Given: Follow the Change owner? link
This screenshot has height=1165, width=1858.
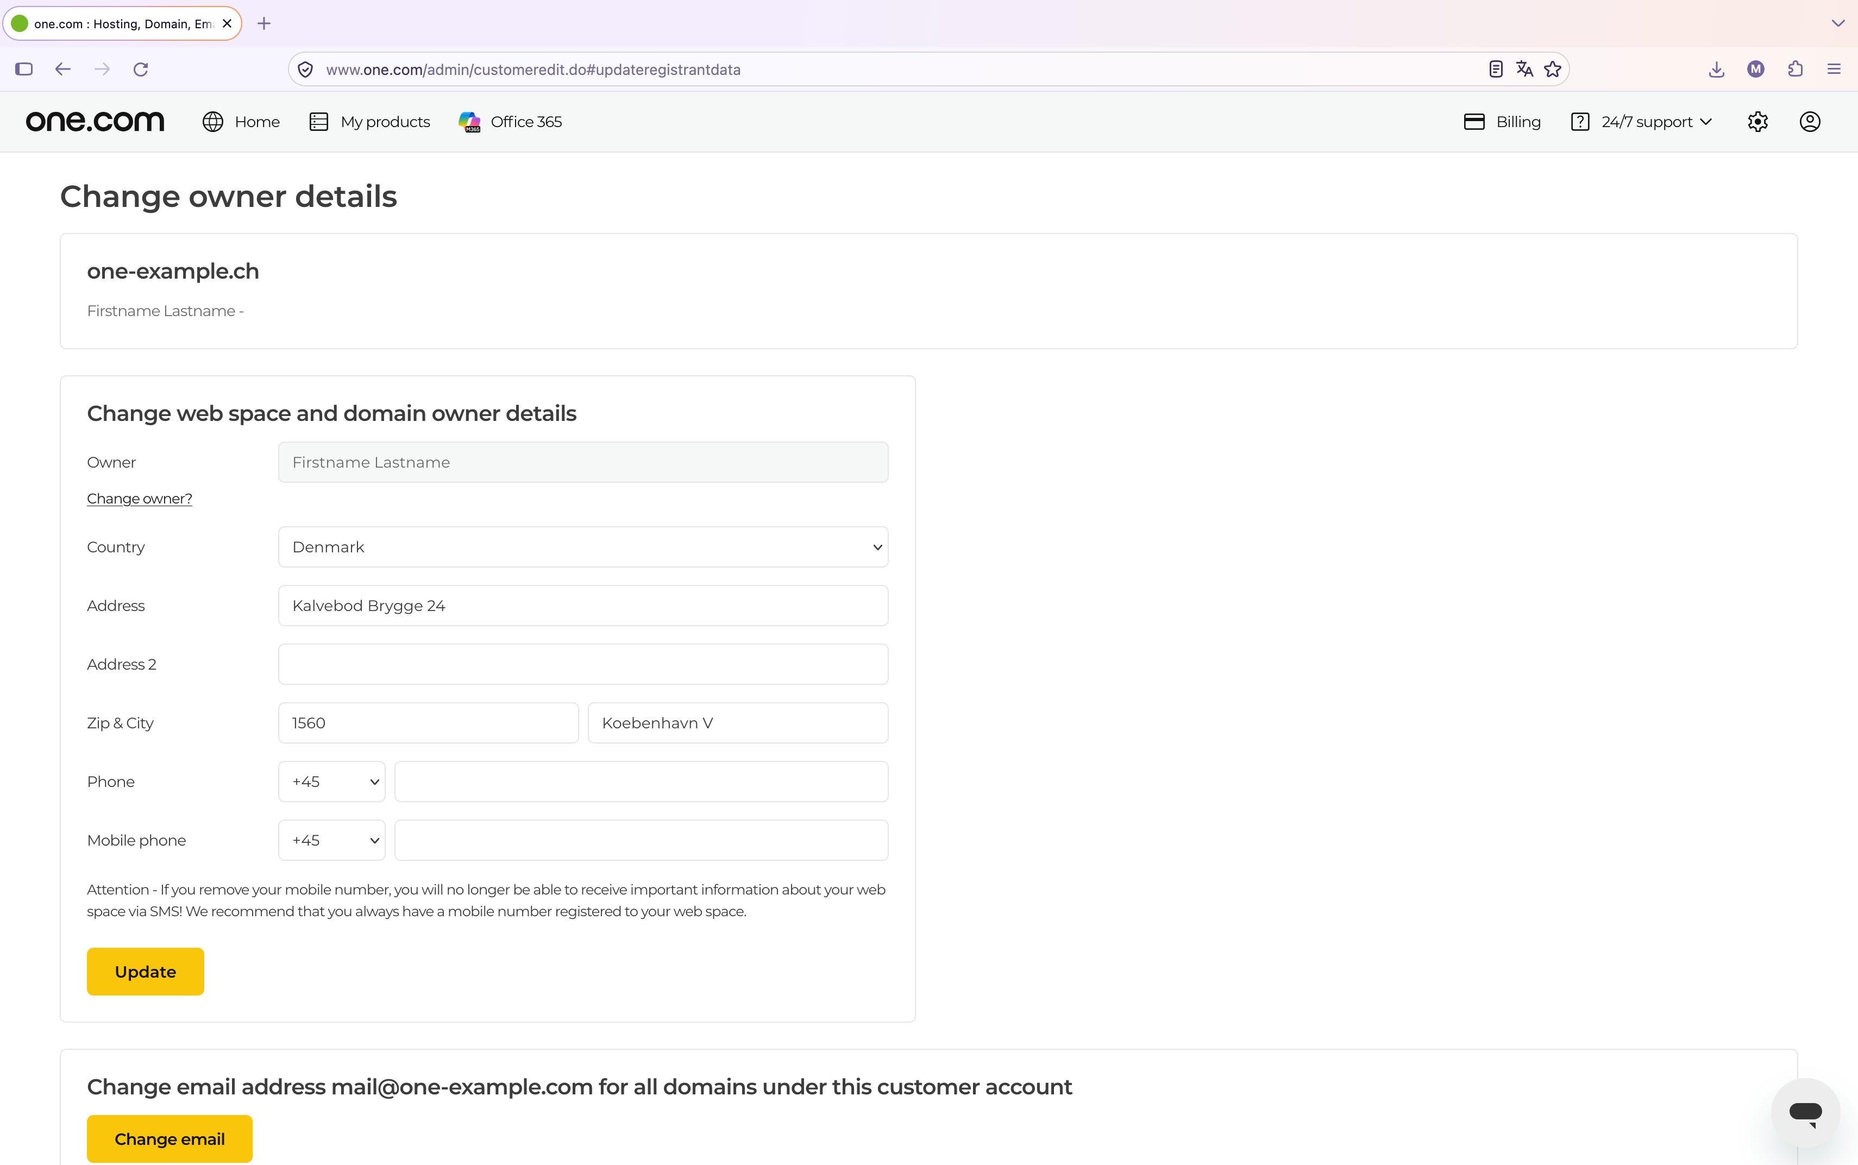Looking at the screenshot, I should tap(140, 499).
